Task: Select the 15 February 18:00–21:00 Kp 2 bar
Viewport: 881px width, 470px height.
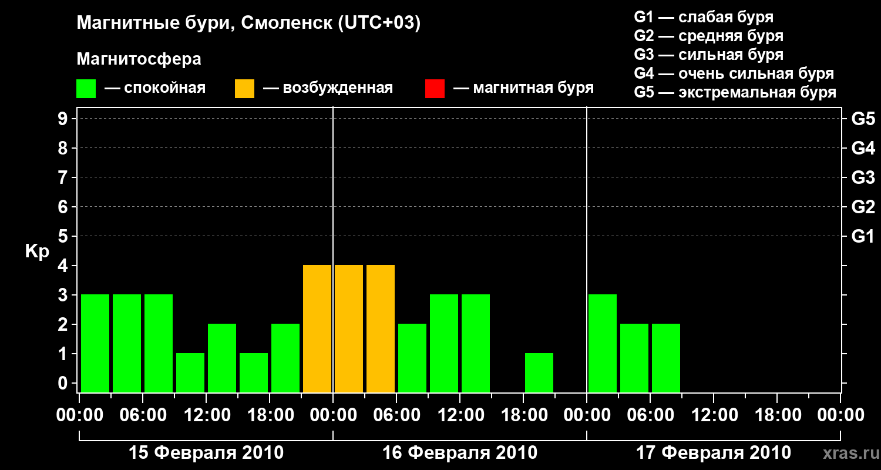Action: (x=285, y=358)
